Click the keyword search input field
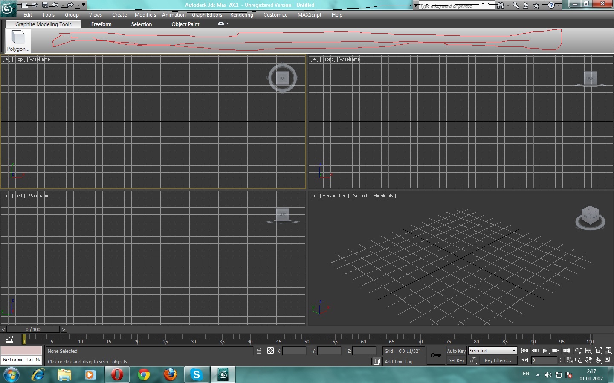Viewport: 614px width, 383px height. (455, 6)
